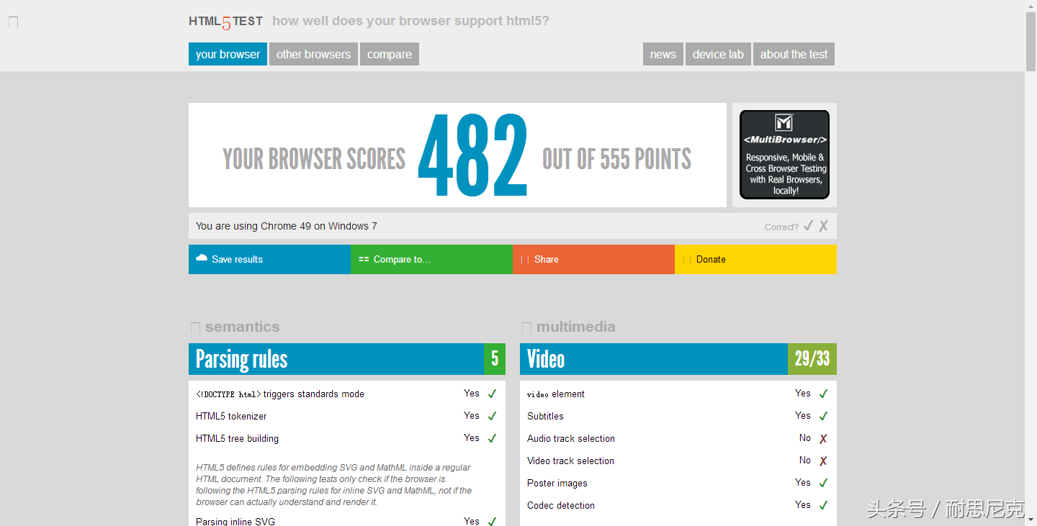Select the your browser tab
1037x526 pixels.
click(228, 54)
